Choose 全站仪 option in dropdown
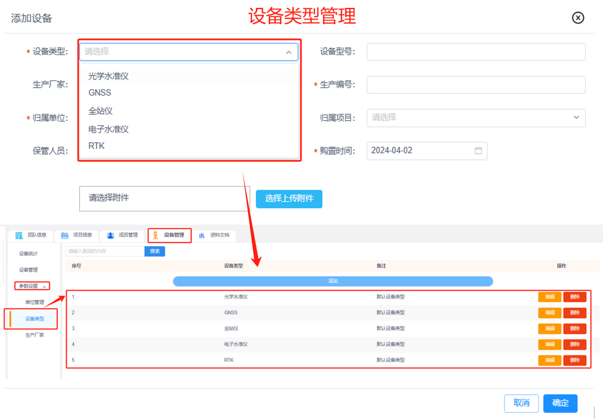This screenshot has width=603, height=419. [x=101, y=111]
